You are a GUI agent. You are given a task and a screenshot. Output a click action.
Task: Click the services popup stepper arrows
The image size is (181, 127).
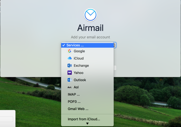pos(115,45)
